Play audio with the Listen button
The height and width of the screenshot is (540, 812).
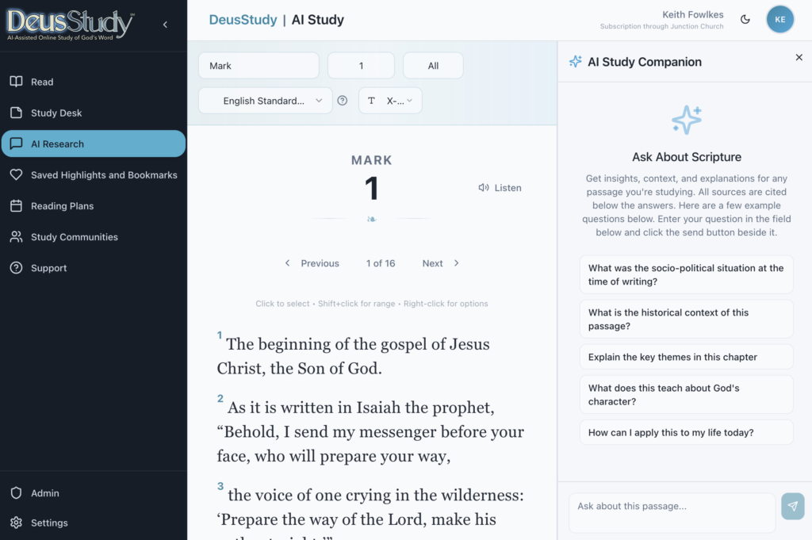[x=500, y=188]
